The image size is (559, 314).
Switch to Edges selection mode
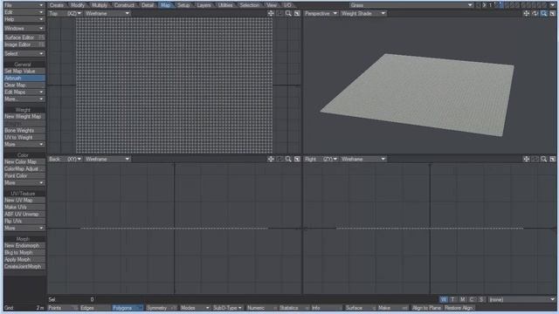[94, 308]
